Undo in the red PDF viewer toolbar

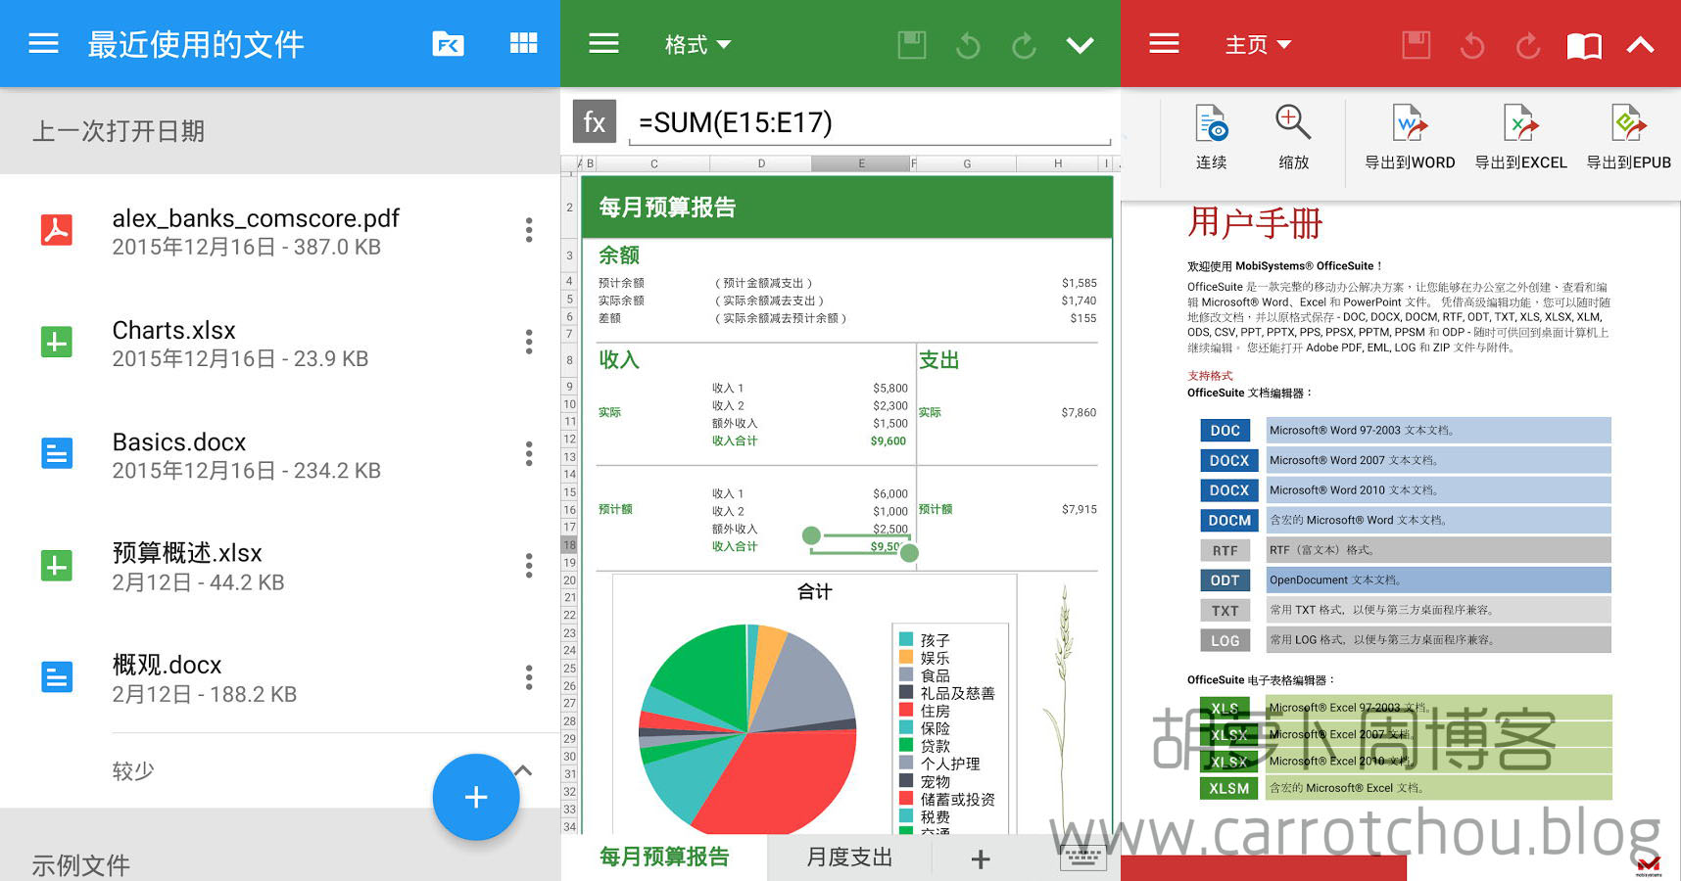pyautogui.click(x=1472, y=45)
